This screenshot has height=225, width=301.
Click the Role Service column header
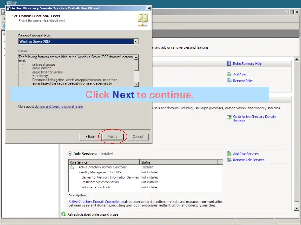click(x=104, y=162)
